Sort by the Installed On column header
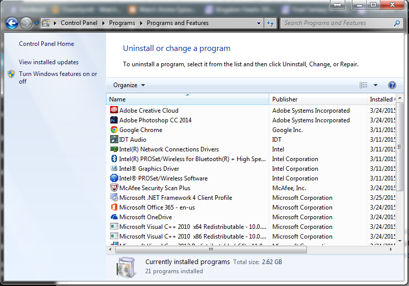The height and width of the screenshot is (286, 409). pyautogui.click(x=381, y=99)
